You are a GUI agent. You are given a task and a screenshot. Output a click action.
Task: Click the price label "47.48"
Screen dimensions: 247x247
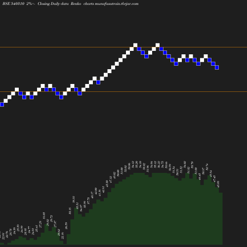click(x=214, y=178)
